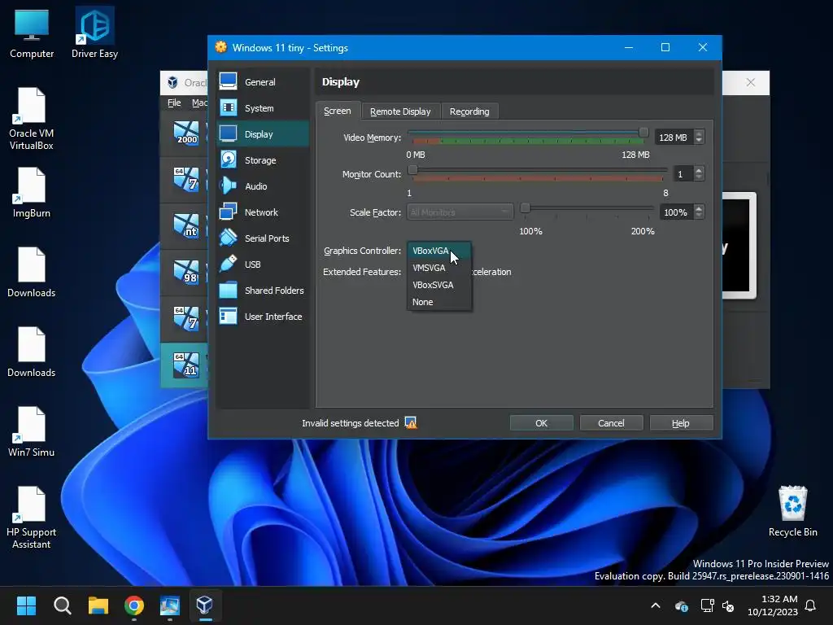This screenshot has width=833, height=625.
Task: Click the Scale Factor slider handle
Action: click(525, 208)
